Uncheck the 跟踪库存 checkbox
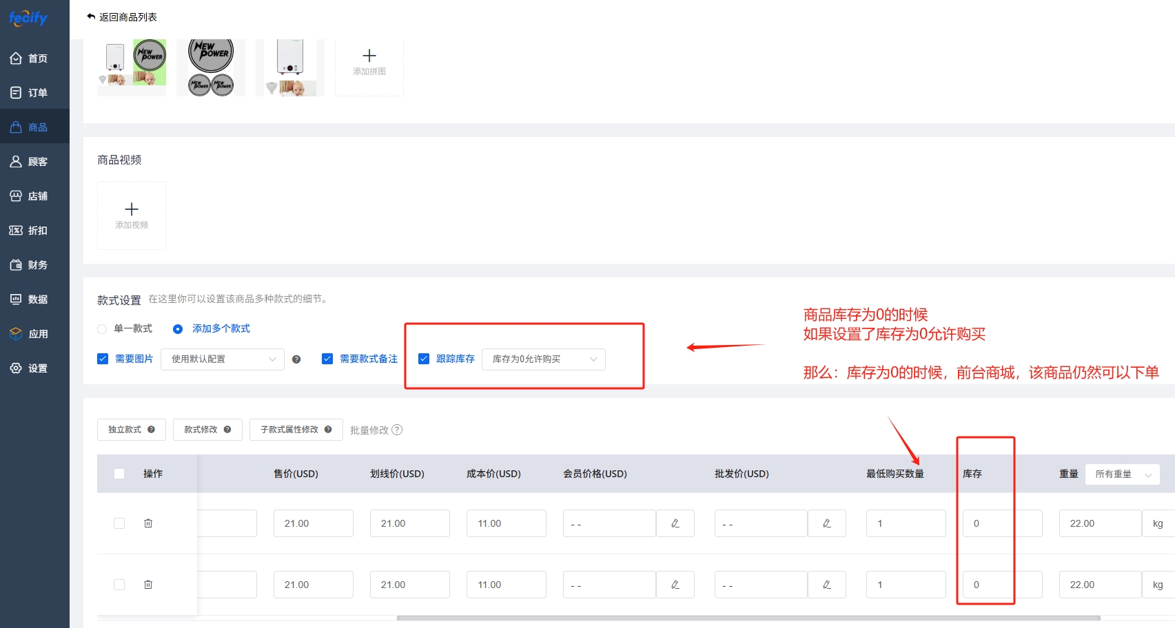This screenshot has height=628, width=1175. [x=424, y=359]
